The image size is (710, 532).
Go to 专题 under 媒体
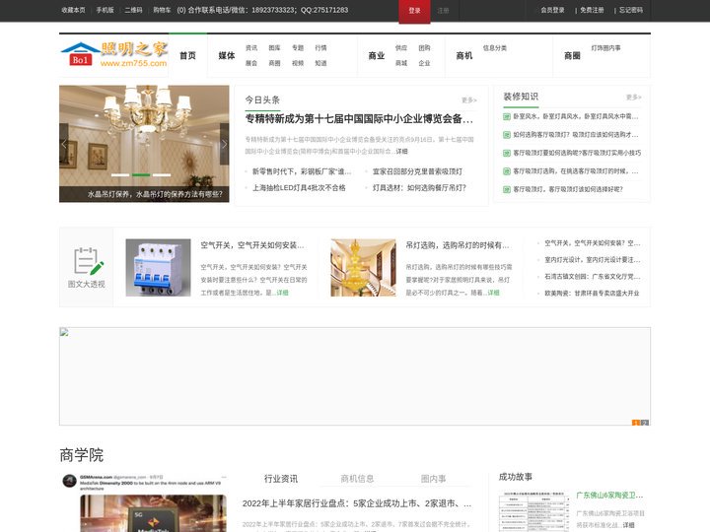coord(298,47)
